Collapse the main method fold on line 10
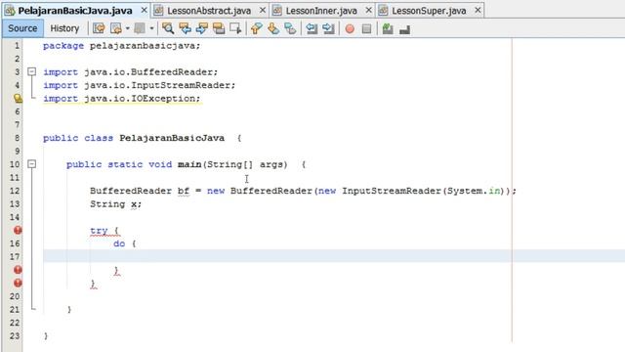This screenshot has width=625, height=352. [x=31, y=164]
